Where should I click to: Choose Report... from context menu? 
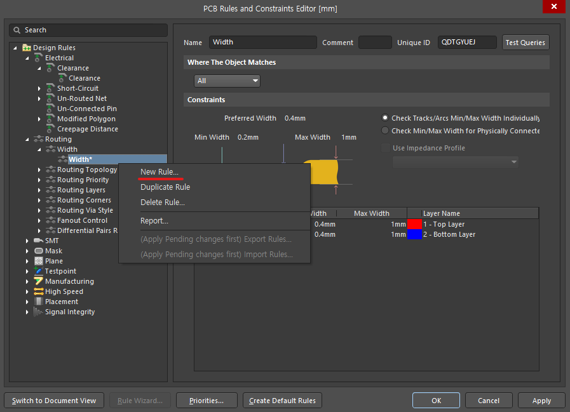(x=215, y=221)
